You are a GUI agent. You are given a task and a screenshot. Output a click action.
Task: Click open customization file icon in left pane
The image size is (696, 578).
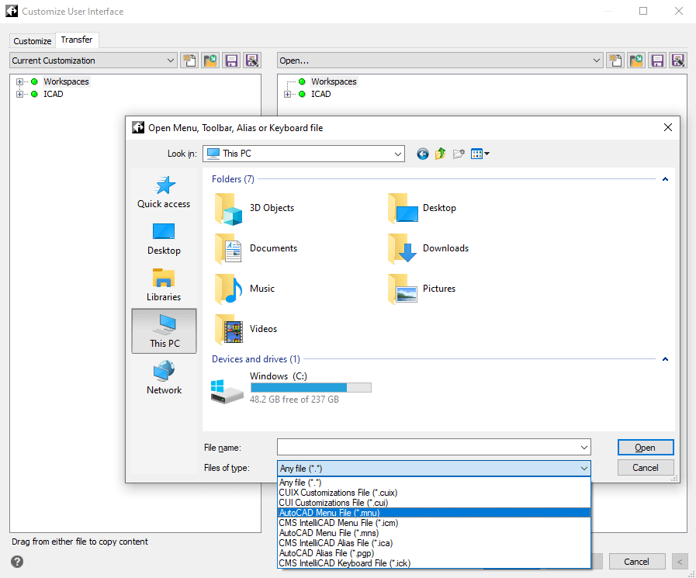pyautogui.click(x=210, y=61)
